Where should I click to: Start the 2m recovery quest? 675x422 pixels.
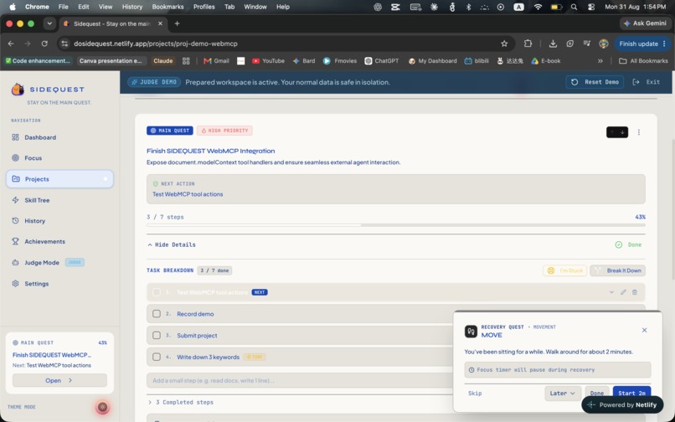tap(631, 393)
